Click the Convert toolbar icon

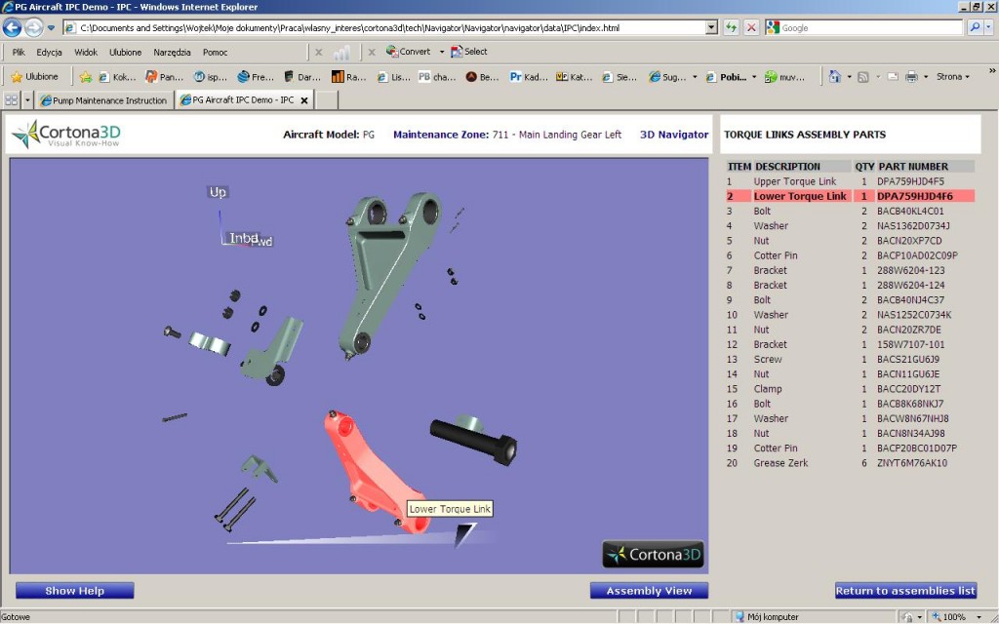409,52
